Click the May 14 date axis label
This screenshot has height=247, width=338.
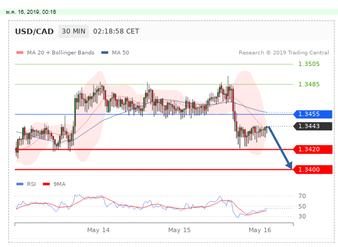tap(98, 230)
